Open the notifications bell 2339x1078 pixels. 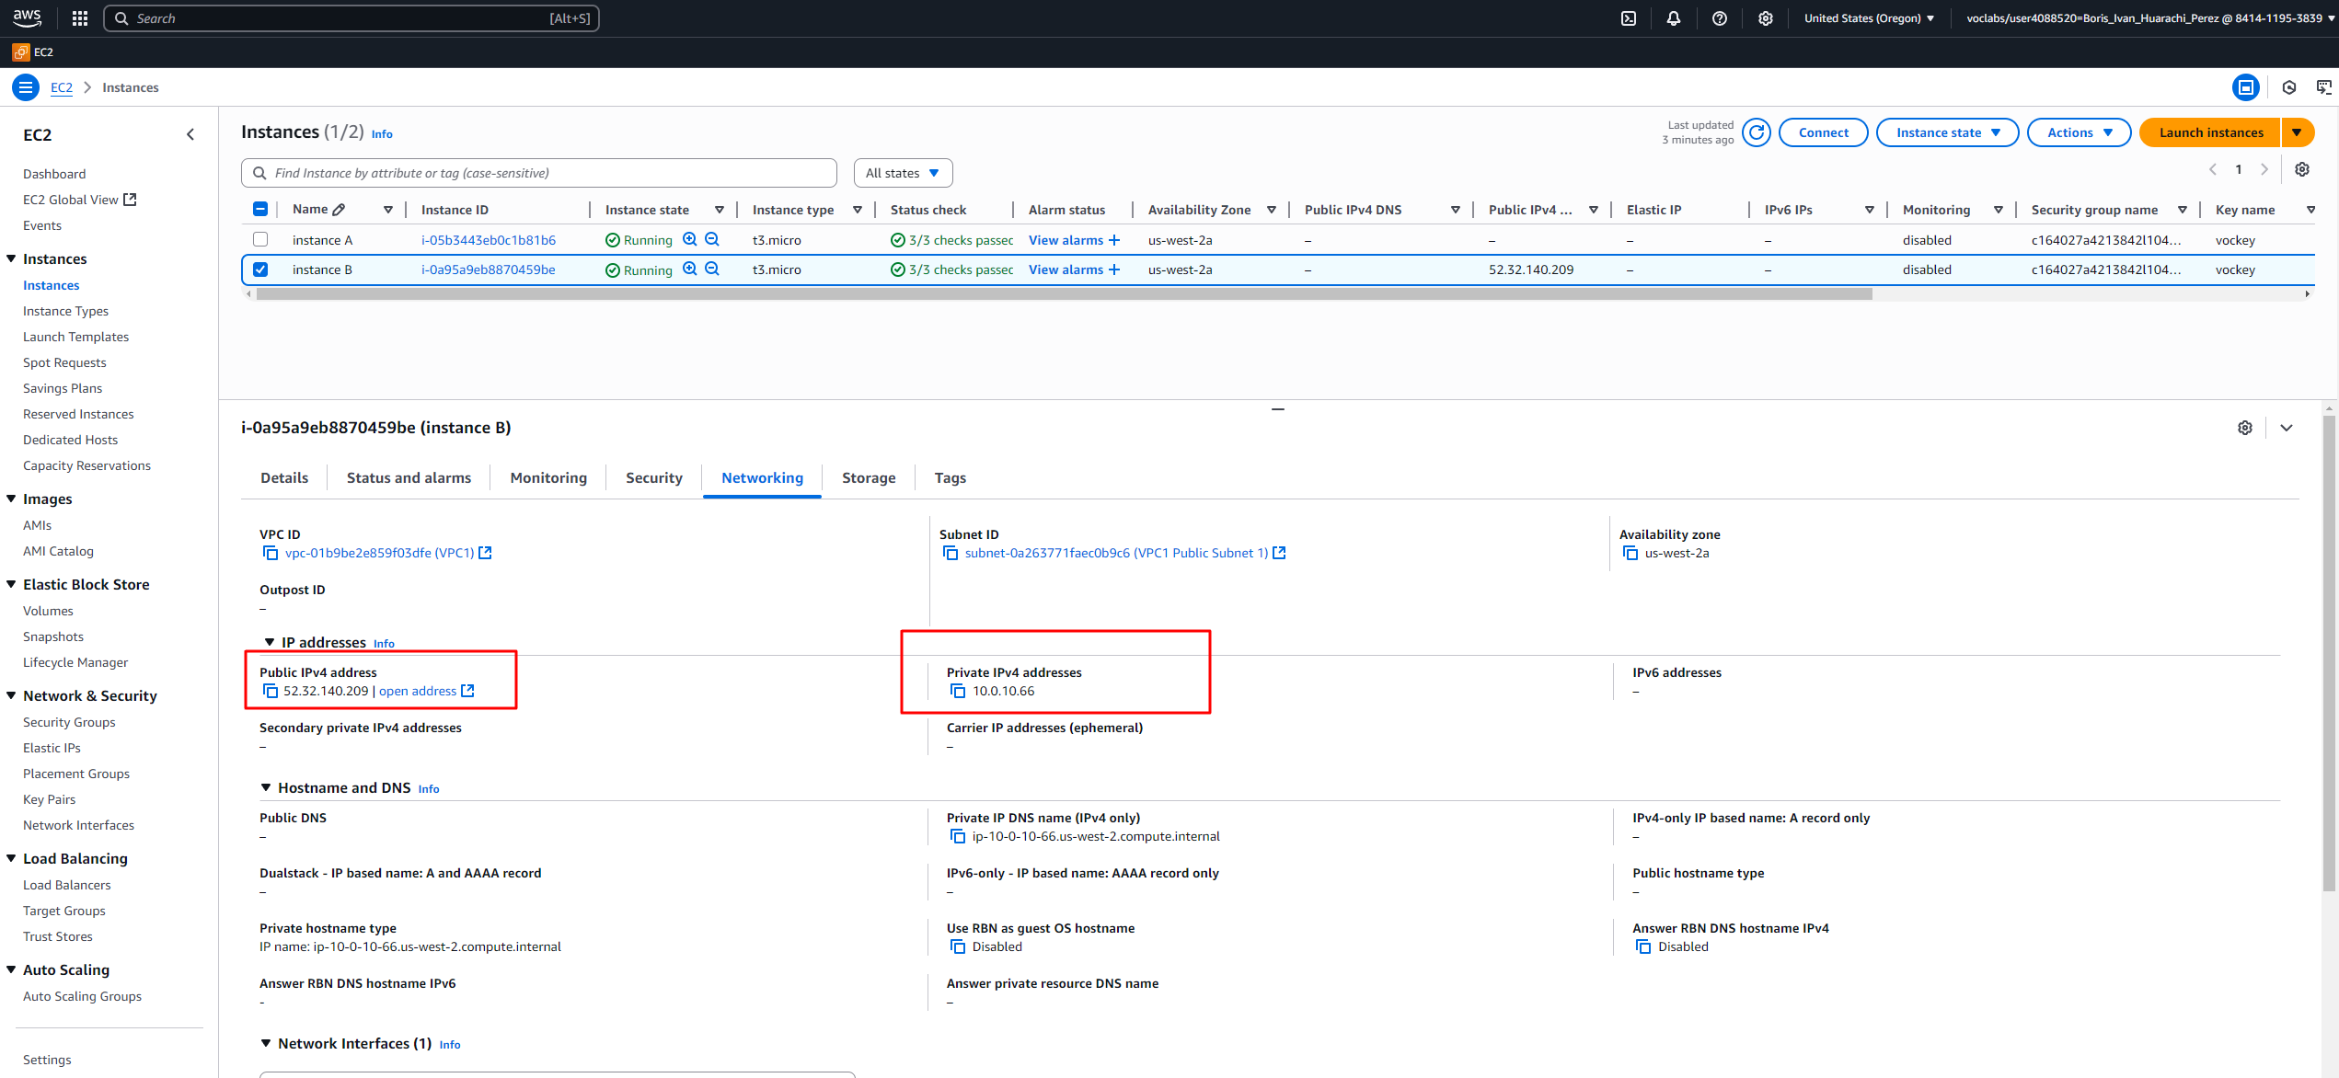click(1673, 18)
